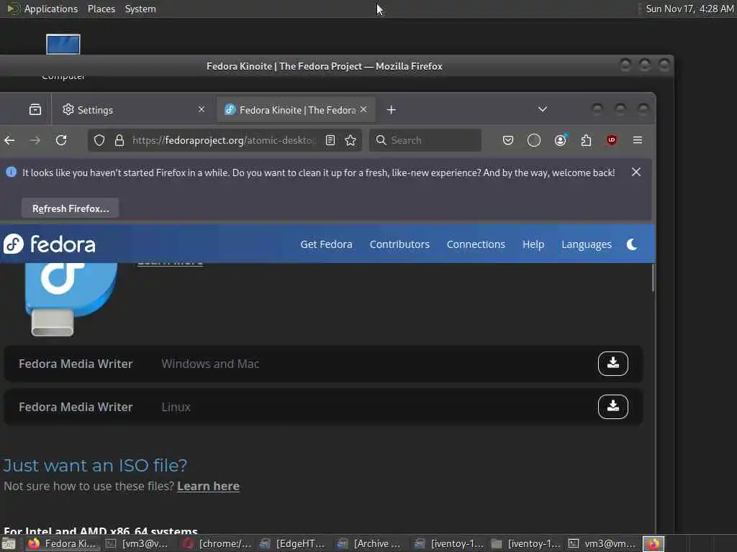Open the Firefox account icon

pos(560,140)
